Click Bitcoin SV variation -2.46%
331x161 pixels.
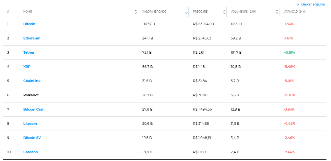pyautogui.click(x=289, y=138)
